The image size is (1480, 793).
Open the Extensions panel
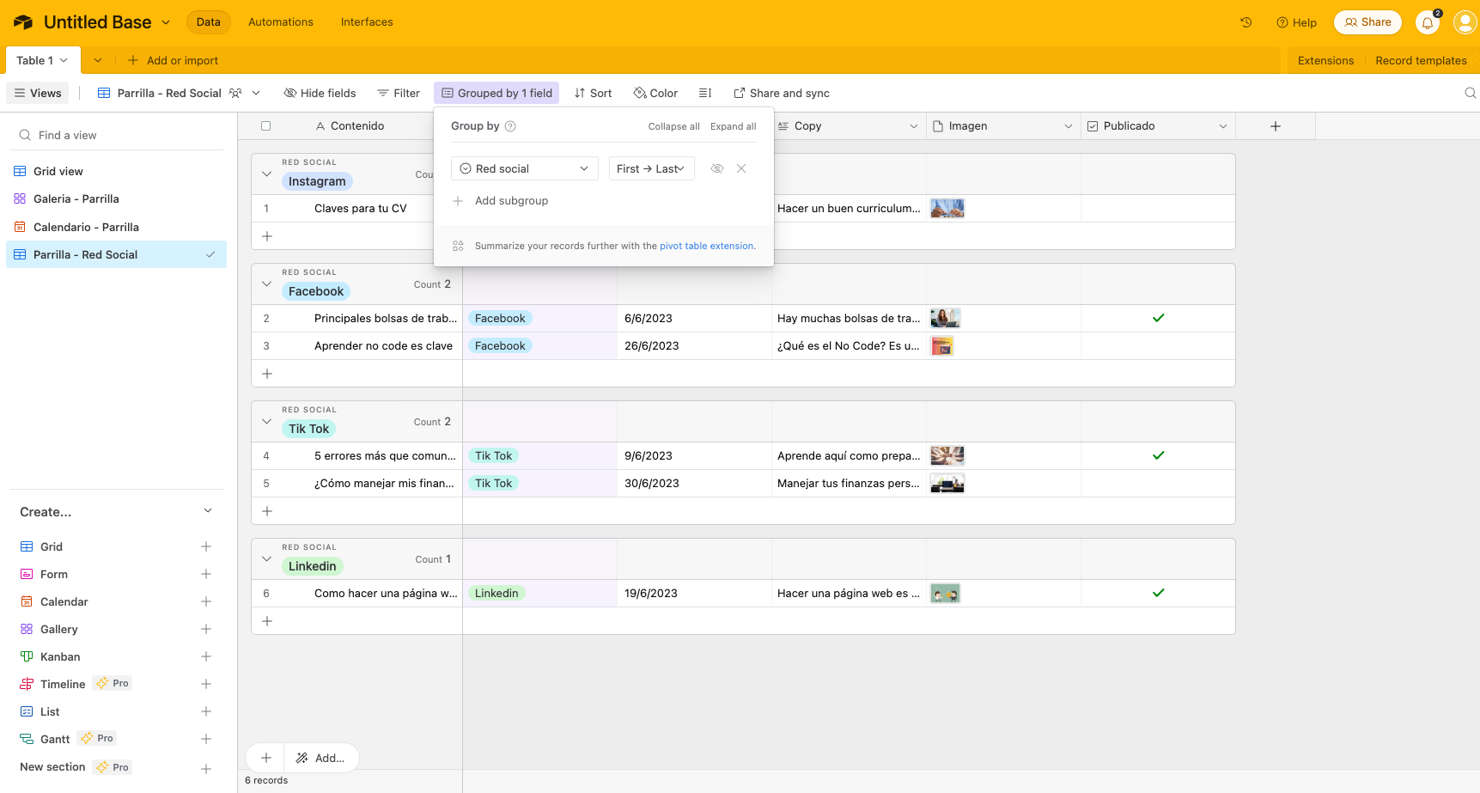(x=1325, y=60)
